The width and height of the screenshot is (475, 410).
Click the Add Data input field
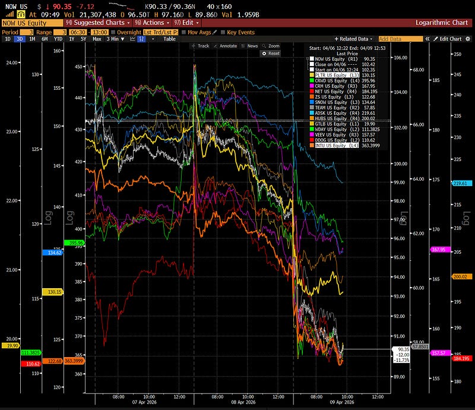click(x=400, y=39)
